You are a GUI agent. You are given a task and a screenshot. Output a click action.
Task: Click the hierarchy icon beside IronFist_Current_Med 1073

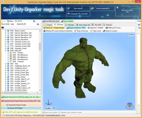point(8,73)
